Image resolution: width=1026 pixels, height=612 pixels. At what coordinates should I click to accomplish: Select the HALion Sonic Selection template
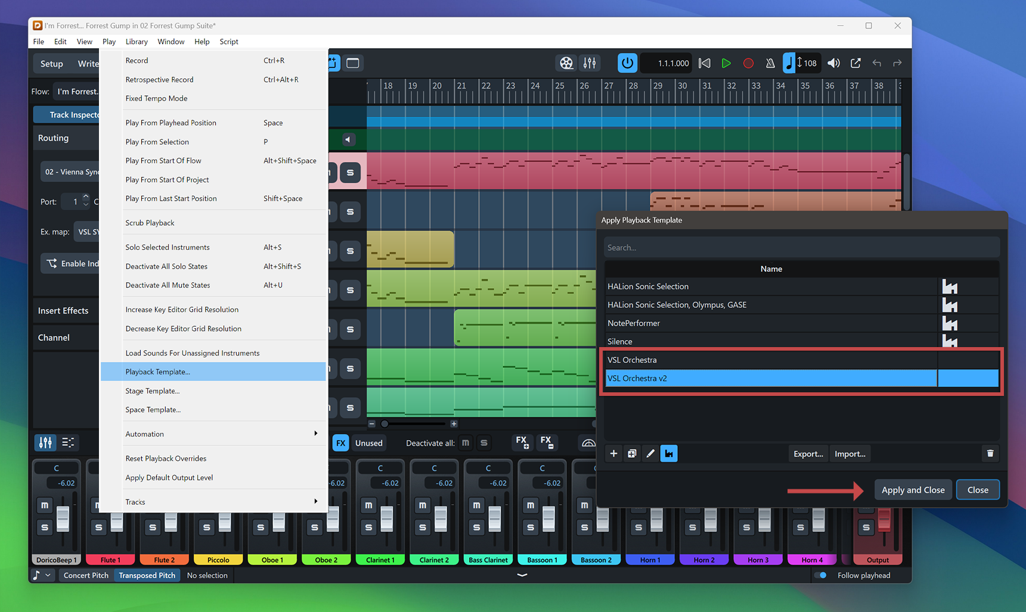click(x=801, y=286)
